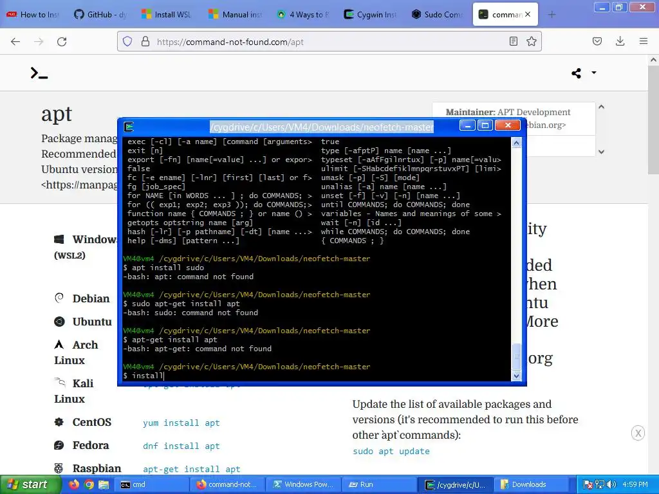Switch to the Sudo Command tab
Screen dimensions: 659x494
click(438, 15)
